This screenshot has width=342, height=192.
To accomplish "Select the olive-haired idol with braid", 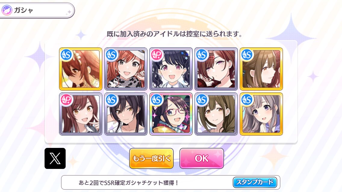I will [216, 114].
